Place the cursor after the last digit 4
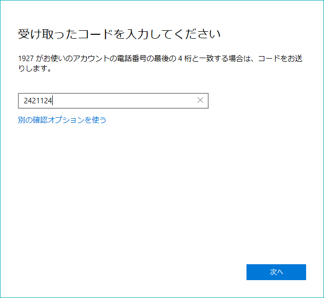This screenshot has width=324, height=298. point(53,101)
